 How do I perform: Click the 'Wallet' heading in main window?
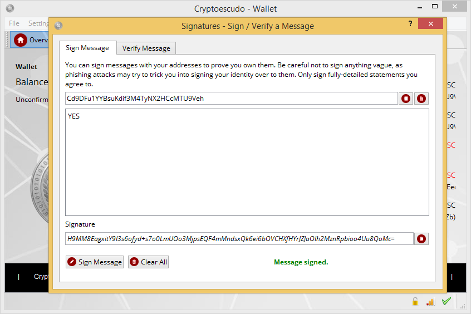point(26,67)
